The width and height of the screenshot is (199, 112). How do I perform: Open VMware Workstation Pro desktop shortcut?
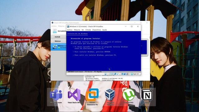coord(92,97)
